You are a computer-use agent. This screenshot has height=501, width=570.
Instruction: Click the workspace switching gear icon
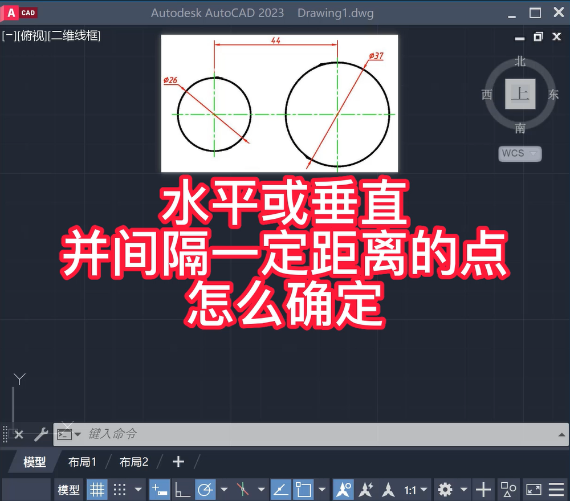pyautogui.click(x=445, y=490)
